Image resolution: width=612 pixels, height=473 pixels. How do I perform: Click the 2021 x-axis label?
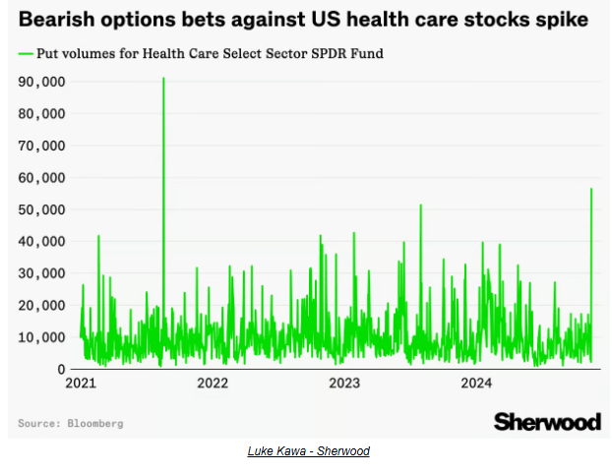click(80, 383)
